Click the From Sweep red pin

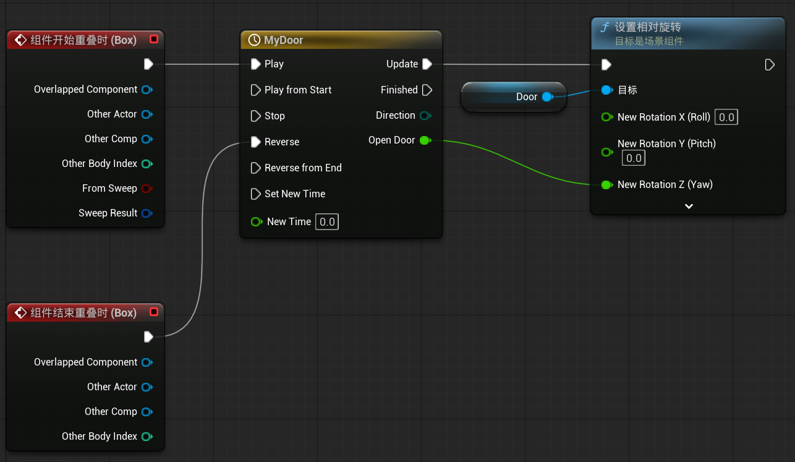pyautogui.click(x=147, y=189)
